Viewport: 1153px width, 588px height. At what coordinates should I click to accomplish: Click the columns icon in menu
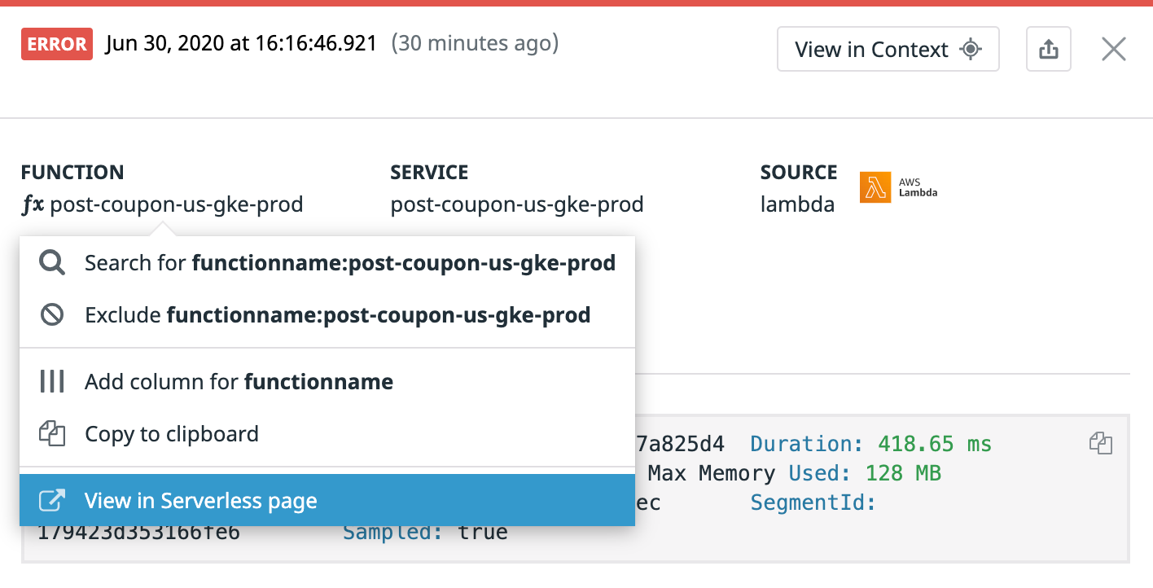(52, 381)
